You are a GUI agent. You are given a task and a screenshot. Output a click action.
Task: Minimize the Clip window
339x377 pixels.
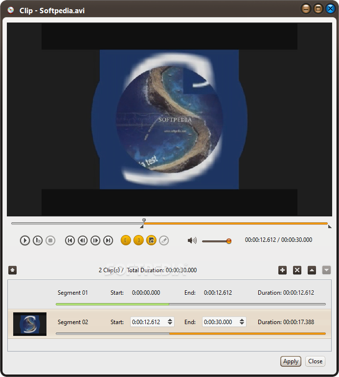pyautogui.click(x=306, y=9)
